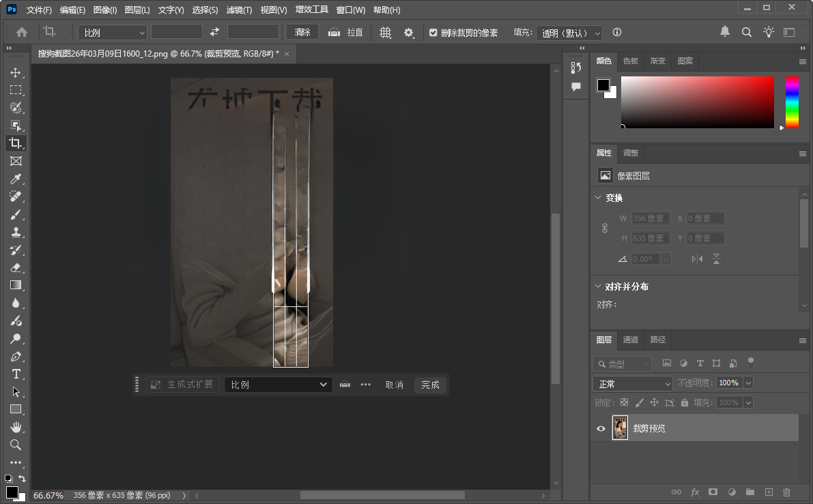This screenshot has width=813, height=504.
Task: Switch to 通道 tab
Action: [631, 340]
